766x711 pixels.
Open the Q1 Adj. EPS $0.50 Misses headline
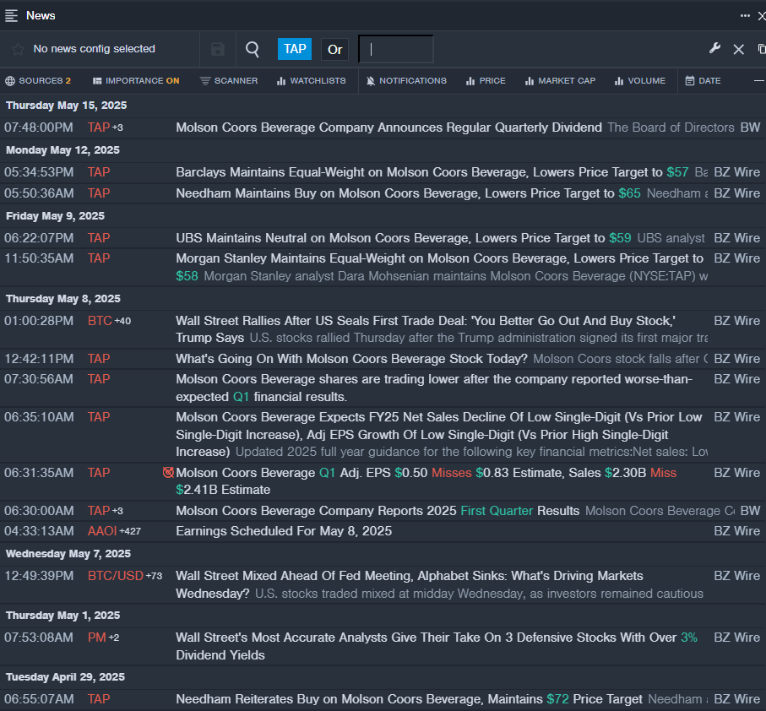coord(426,481)
